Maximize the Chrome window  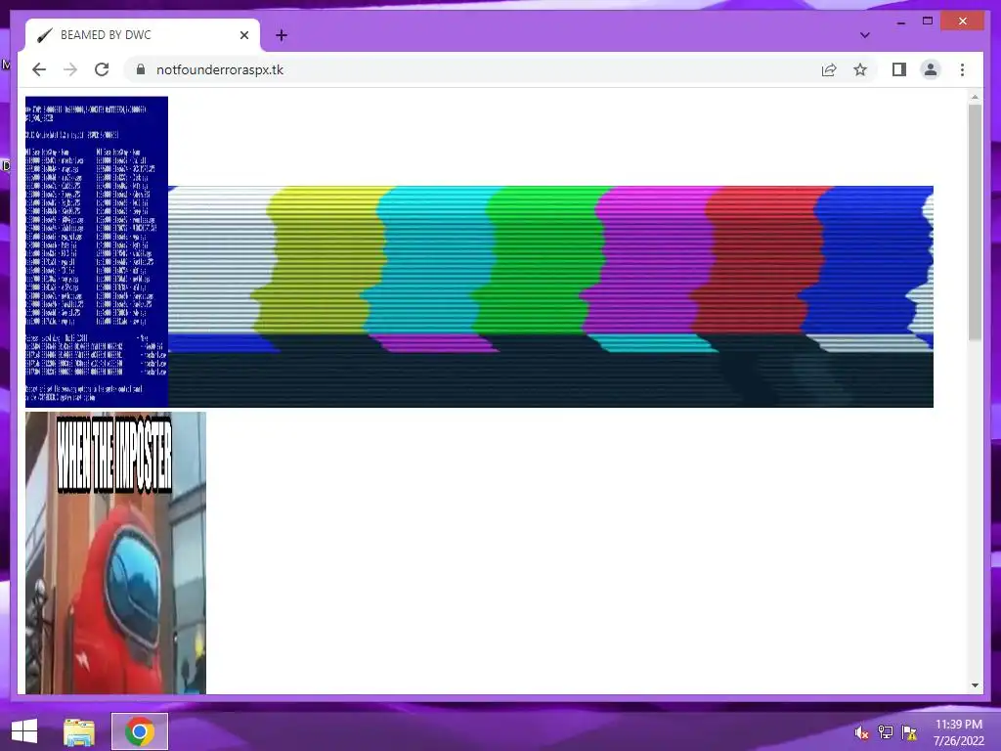coord(928,22)
